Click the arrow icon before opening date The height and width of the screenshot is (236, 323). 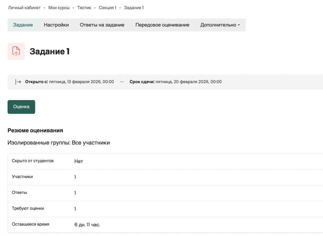[18, 82]
